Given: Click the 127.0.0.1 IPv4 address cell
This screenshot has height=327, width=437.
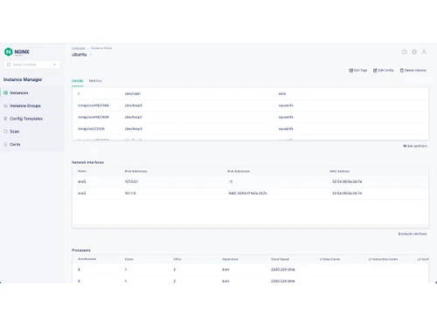Looking at the screenshot, I should click(x=131, y=181).
